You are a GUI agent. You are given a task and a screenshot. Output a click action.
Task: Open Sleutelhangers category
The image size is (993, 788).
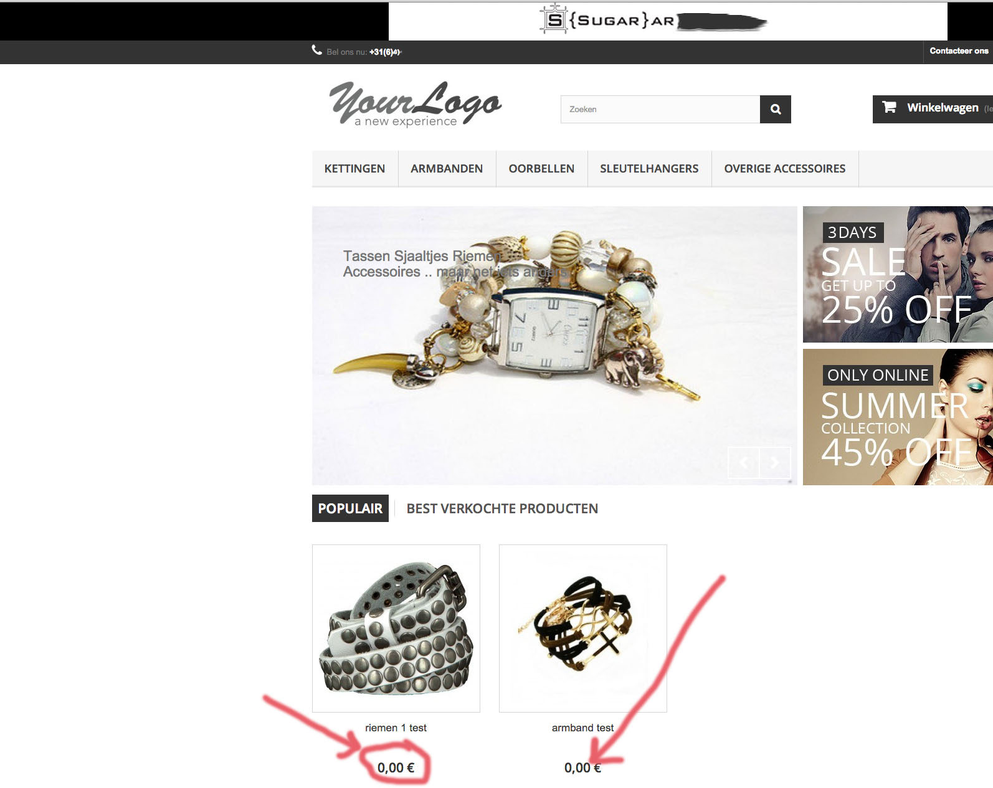[649, 169]
